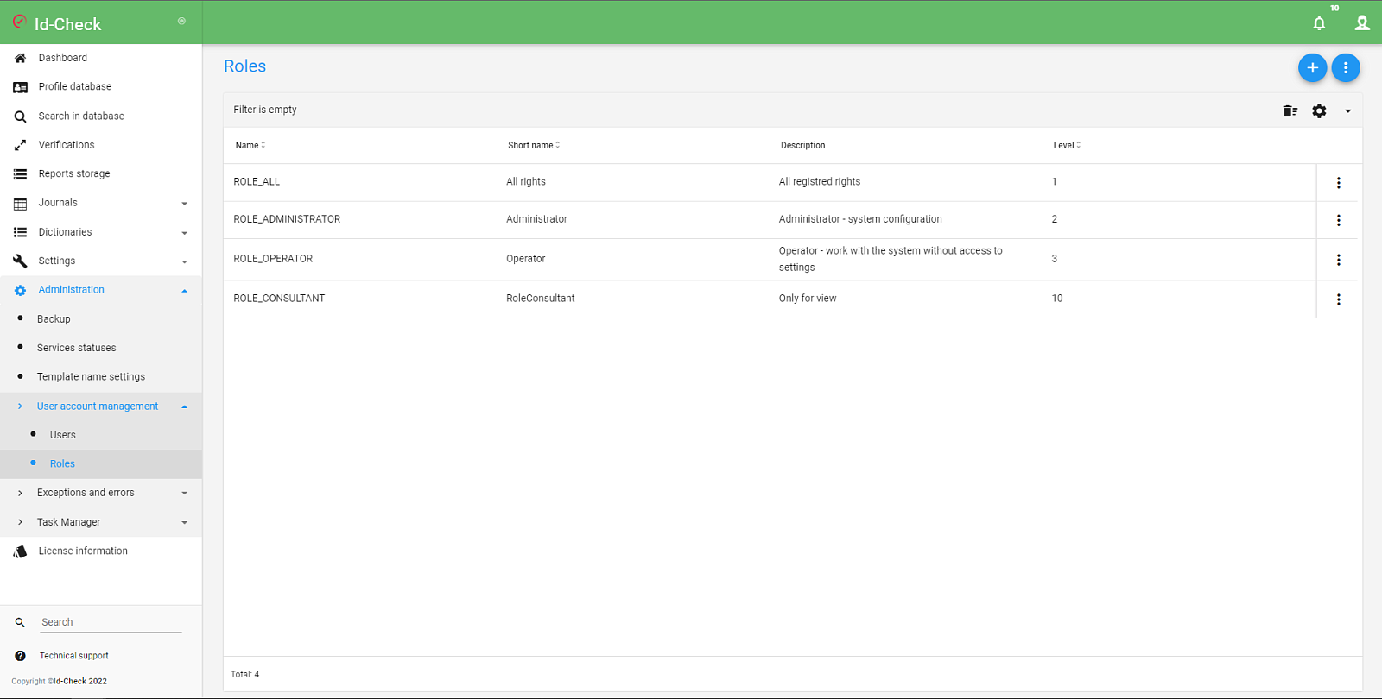This screenshot has width=1382, height=699.
Task: Open table settings gear icon
Action: (1319, 110)
